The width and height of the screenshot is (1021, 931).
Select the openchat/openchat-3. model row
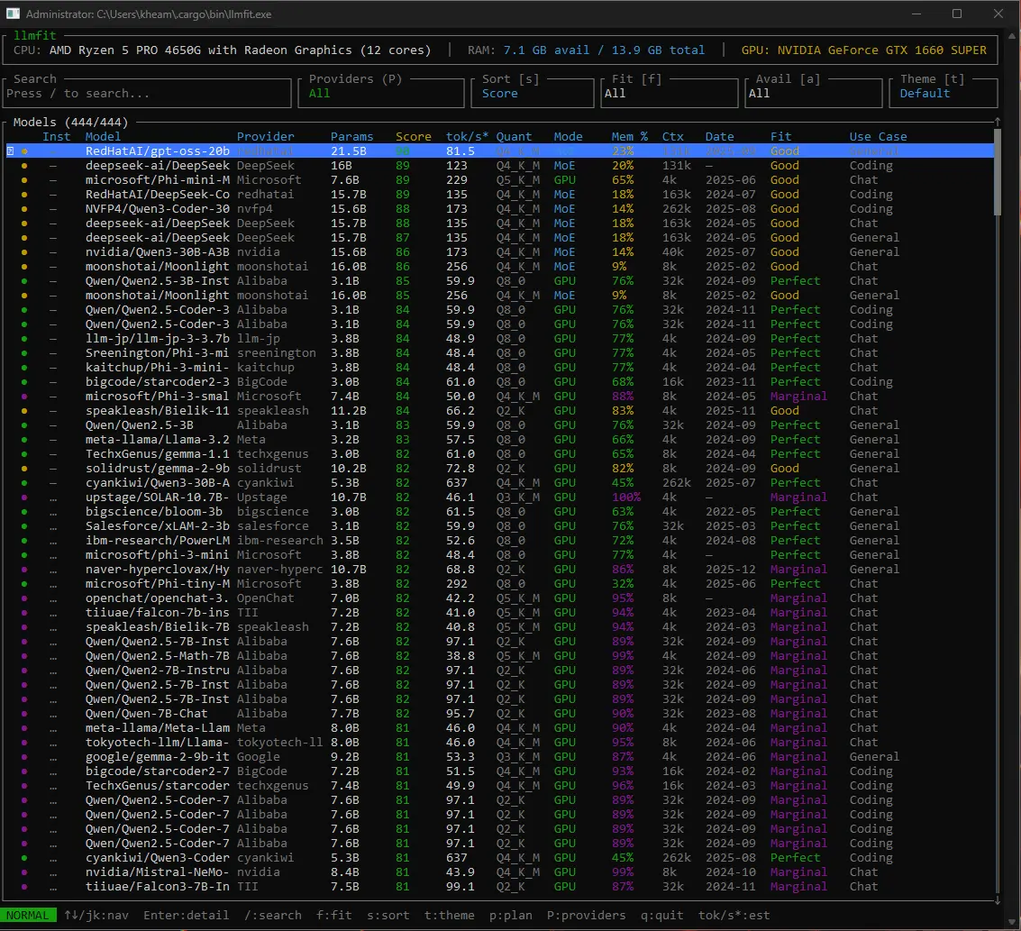[x=499, y=598]
